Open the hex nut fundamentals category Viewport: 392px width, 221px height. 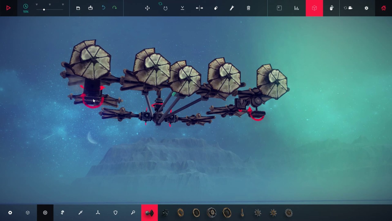coord(10,213)
